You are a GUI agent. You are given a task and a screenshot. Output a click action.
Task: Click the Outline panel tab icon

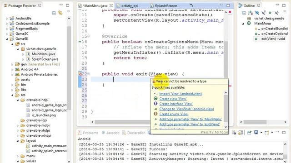tap(241, 6)
